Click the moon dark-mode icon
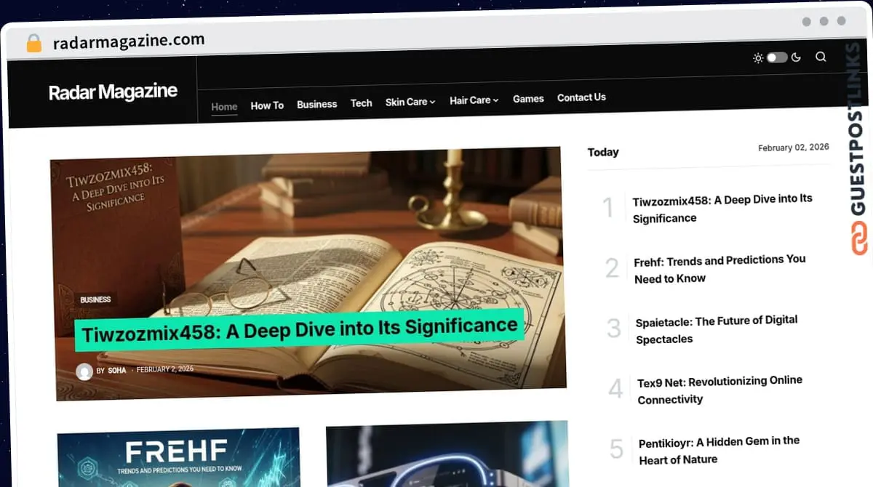The width and height of the screenshot is (873, 487). click(x=796, y=57)
